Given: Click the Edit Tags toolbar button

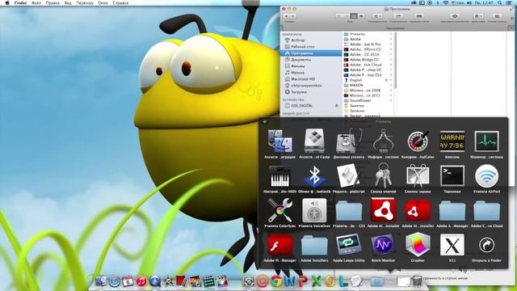Looking at the screenshot, I should click(419, 16).
